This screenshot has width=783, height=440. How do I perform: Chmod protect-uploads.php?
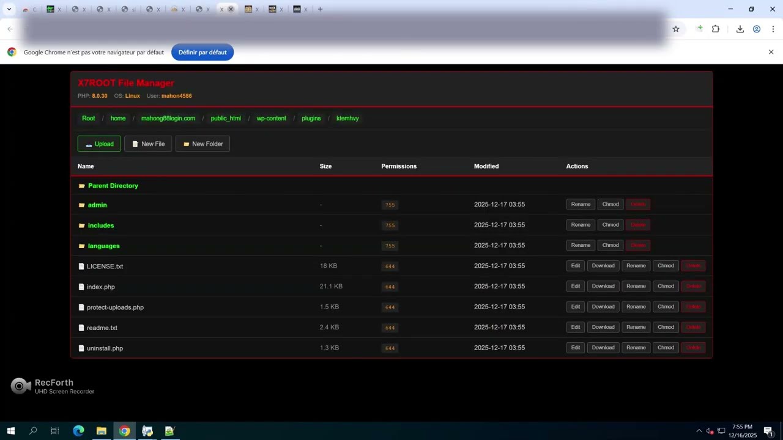pyautogui.click(x=666, y=307)
